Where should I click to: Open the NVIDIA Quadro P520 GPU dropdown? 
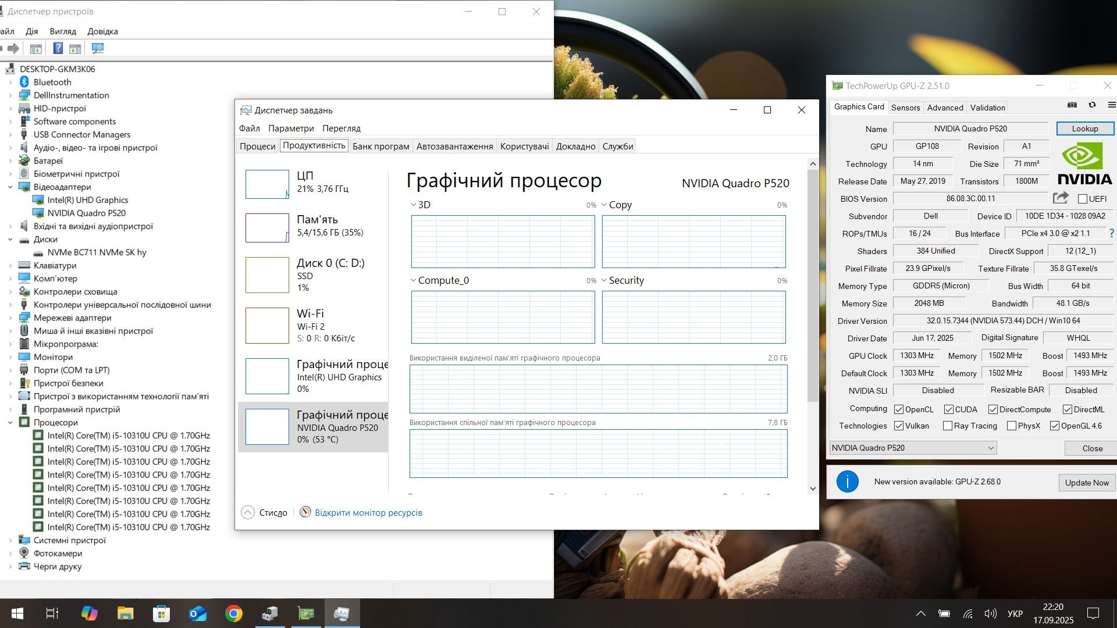(x=913, y=448)
